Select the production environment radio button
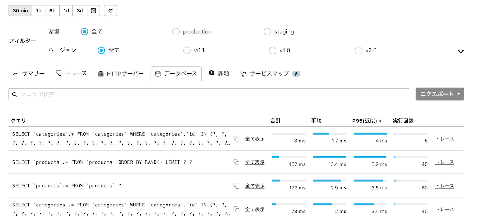478x220 pixels. [176, 32]
